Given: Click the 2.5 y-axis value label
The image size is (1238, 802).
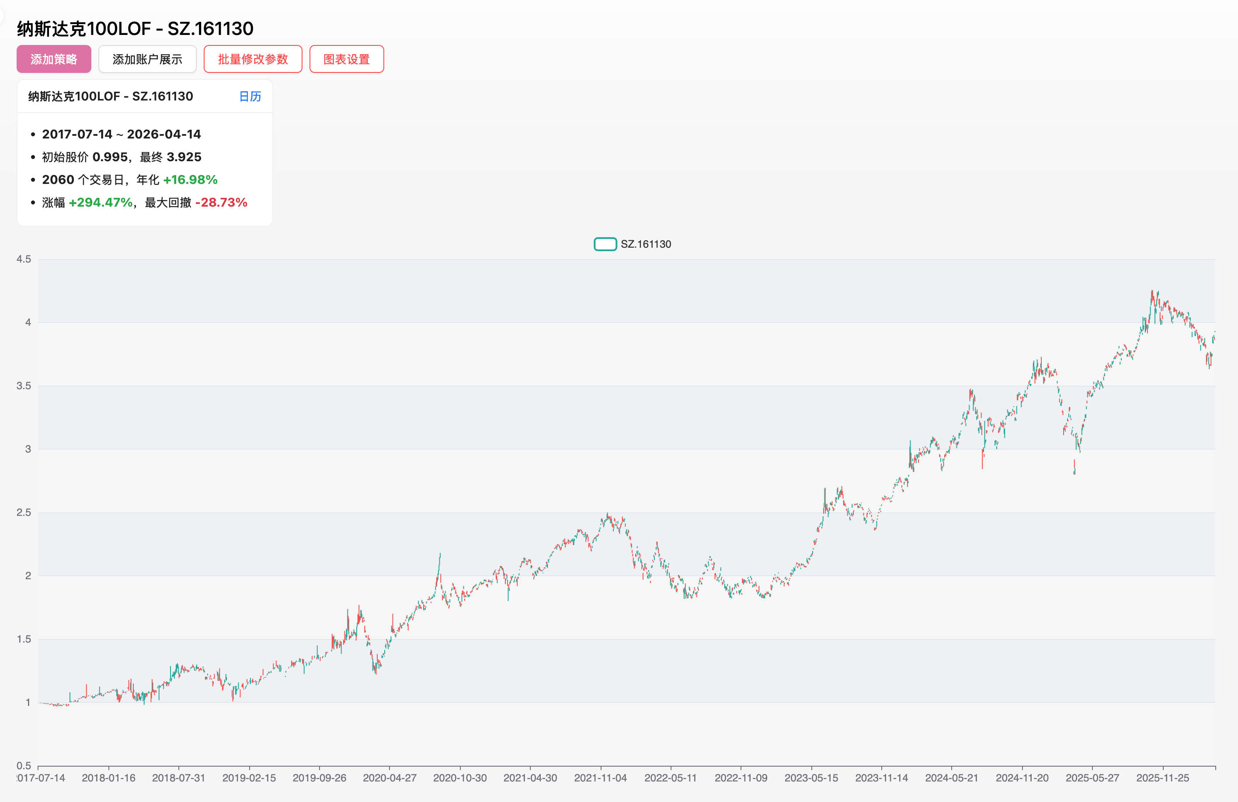Looking at the screenshot, I should (x=24, y=512).
